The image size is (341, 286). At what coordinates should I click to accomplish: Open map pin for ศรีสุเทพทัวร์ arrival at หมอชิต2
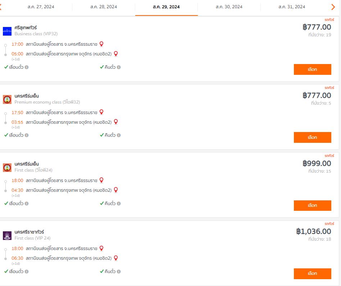tap(116, 54)
